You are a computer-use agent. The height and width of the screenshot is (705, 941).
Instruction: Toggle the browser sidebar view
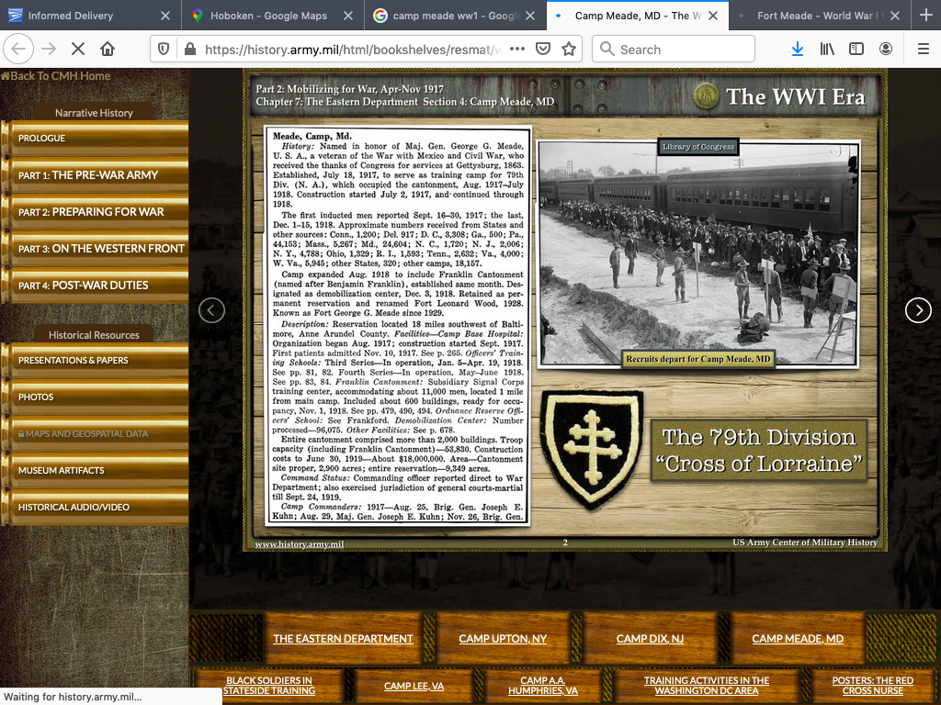point(856,49)
